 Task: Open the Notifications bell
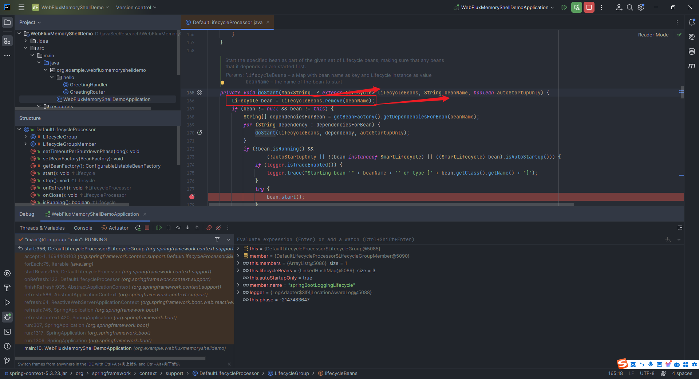tap(692, 22)
